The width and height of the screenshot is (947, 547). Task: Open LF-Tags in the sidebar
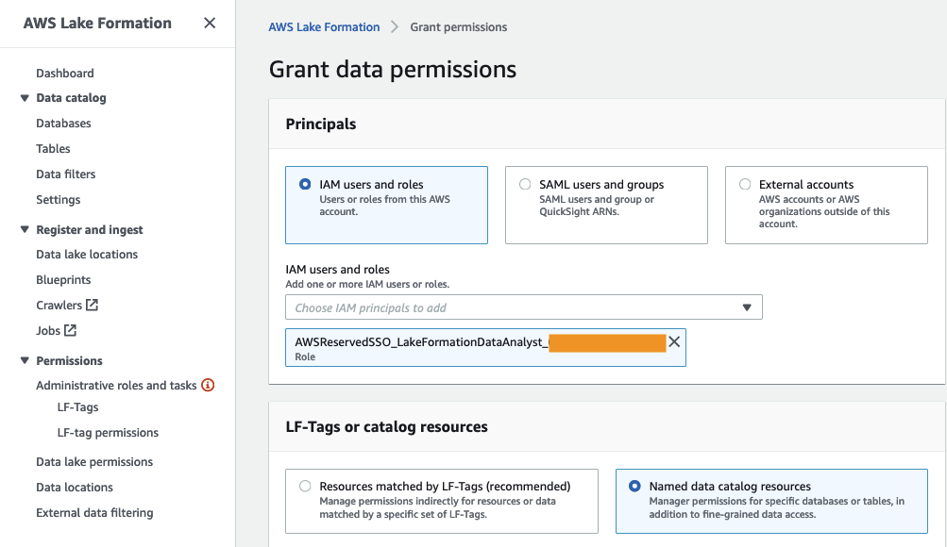tap(77, 407)
